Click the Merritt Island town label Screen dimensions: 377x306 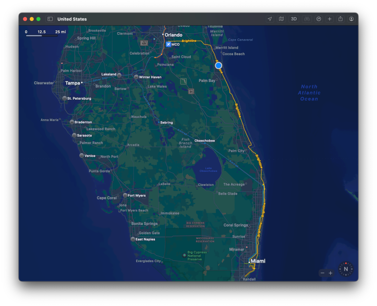coord(227,48)
